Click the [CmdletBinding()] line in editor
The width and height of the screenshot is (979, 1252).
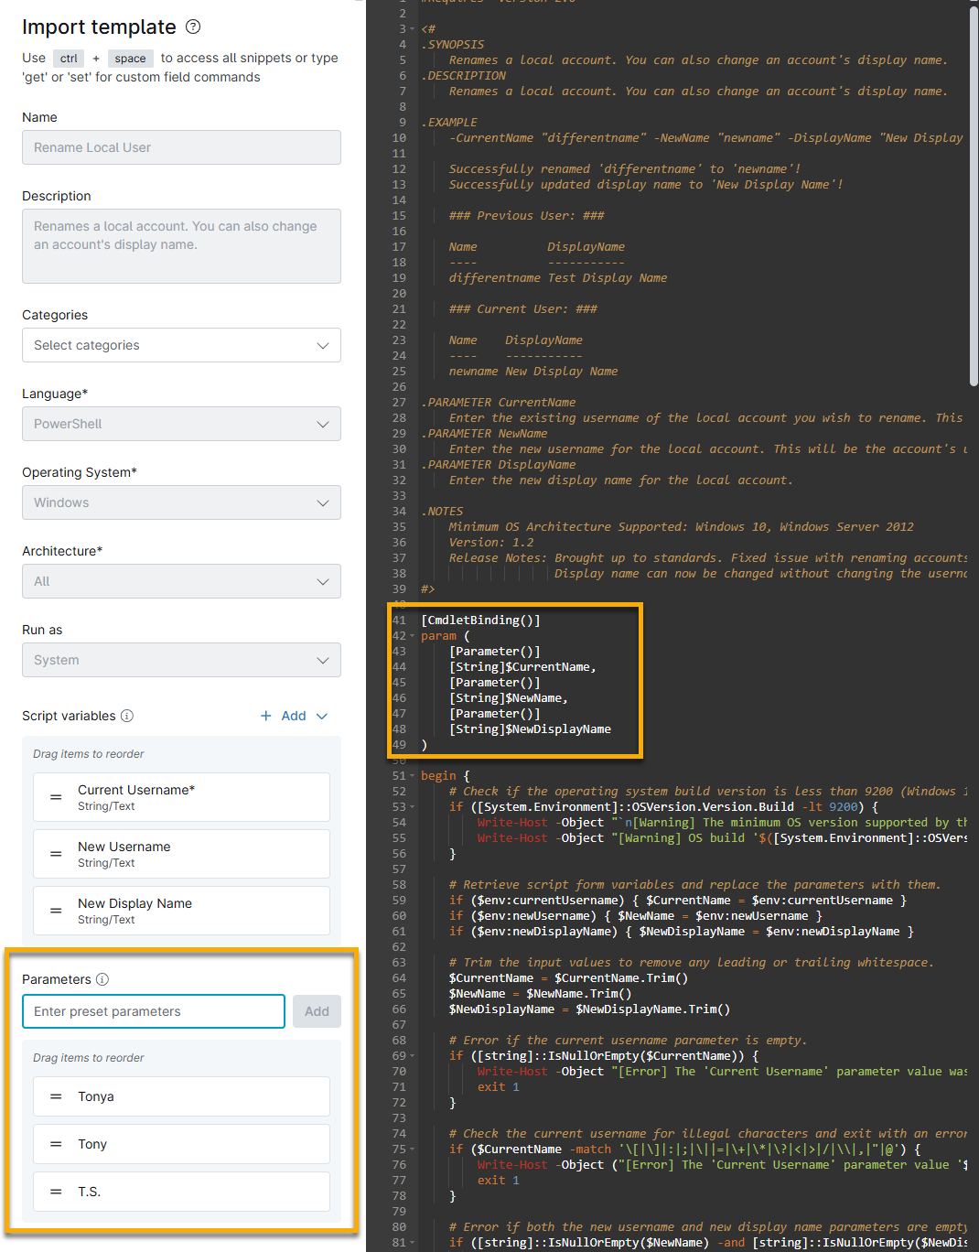[x=480, y=621]
